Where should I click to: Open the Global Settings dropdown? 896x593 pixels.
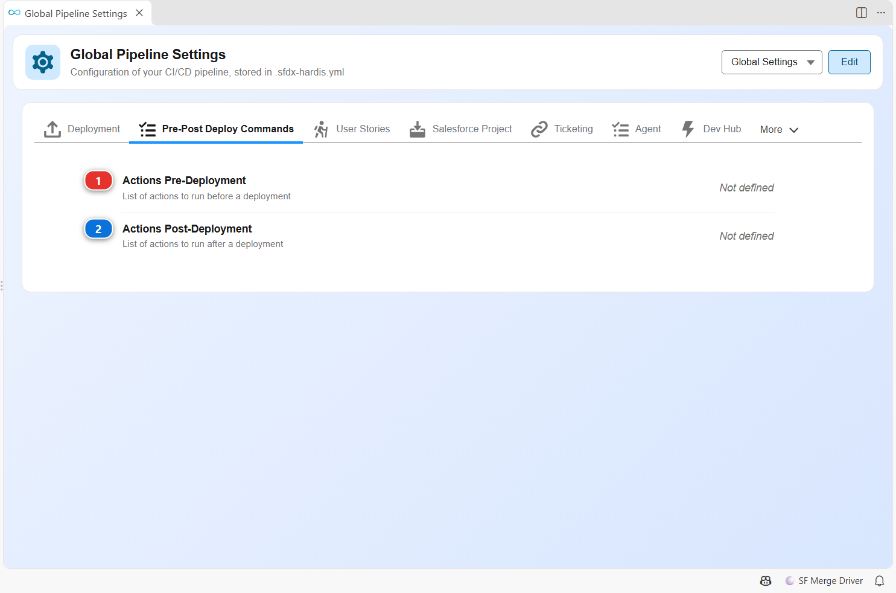pos(772,62)
